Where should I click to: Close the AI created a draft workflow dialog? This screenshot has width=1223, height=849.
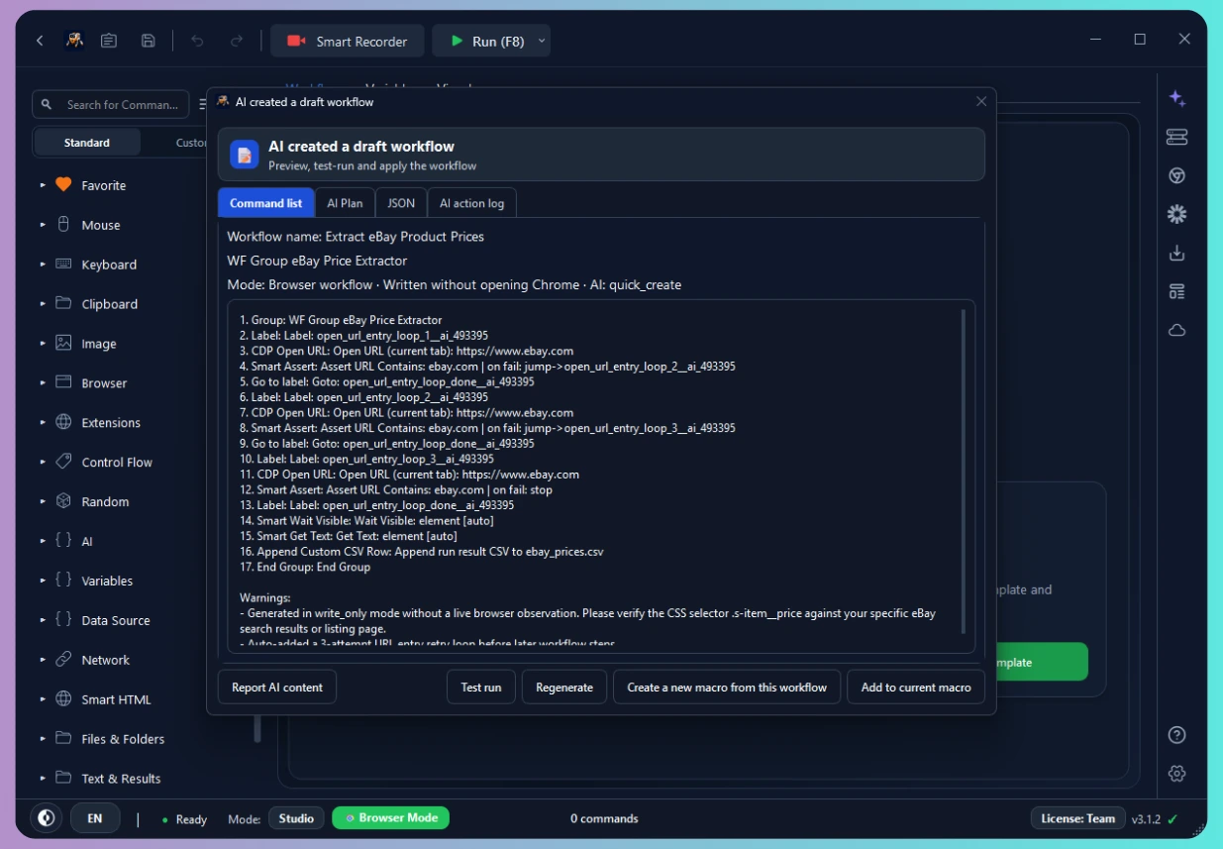981,101
